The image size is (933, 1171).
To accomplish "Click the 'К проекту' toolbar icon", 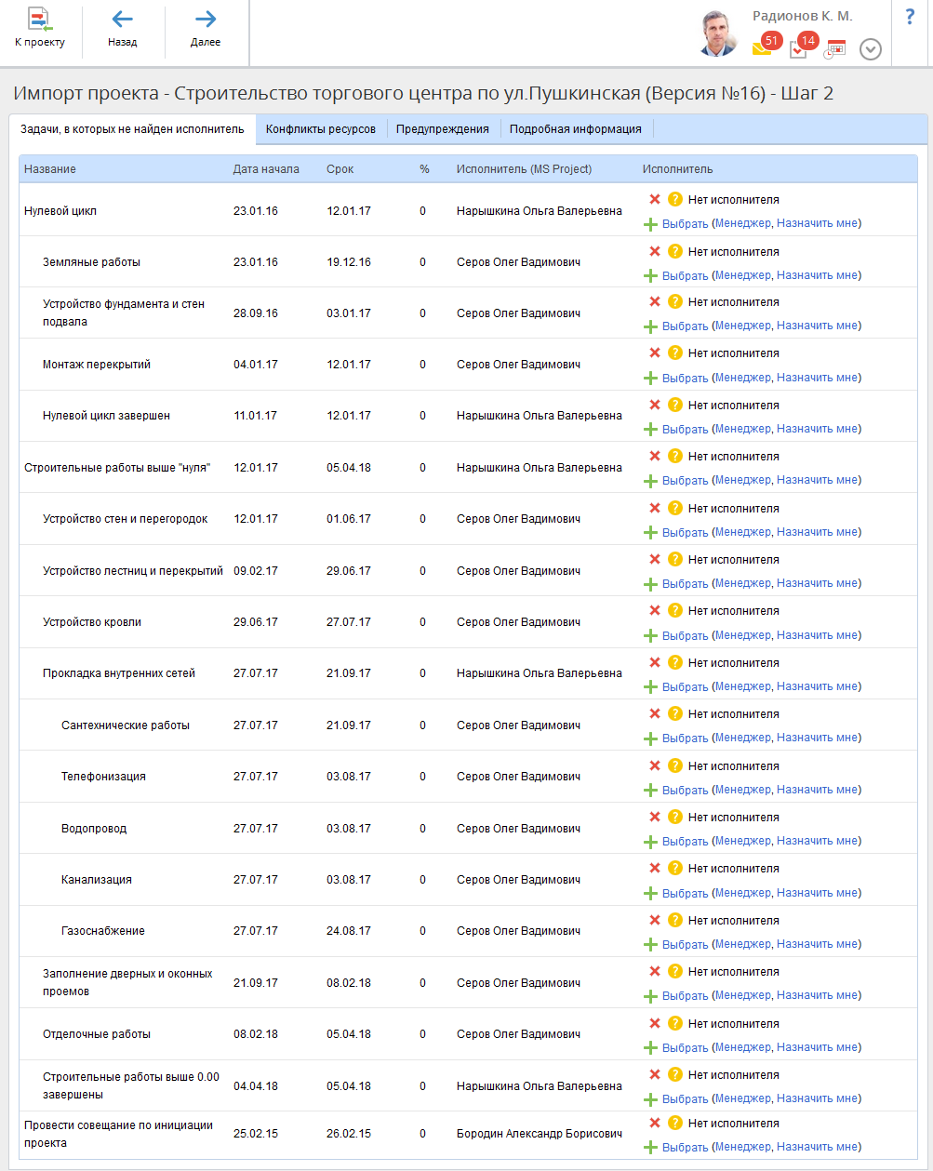I will point(40,28).
